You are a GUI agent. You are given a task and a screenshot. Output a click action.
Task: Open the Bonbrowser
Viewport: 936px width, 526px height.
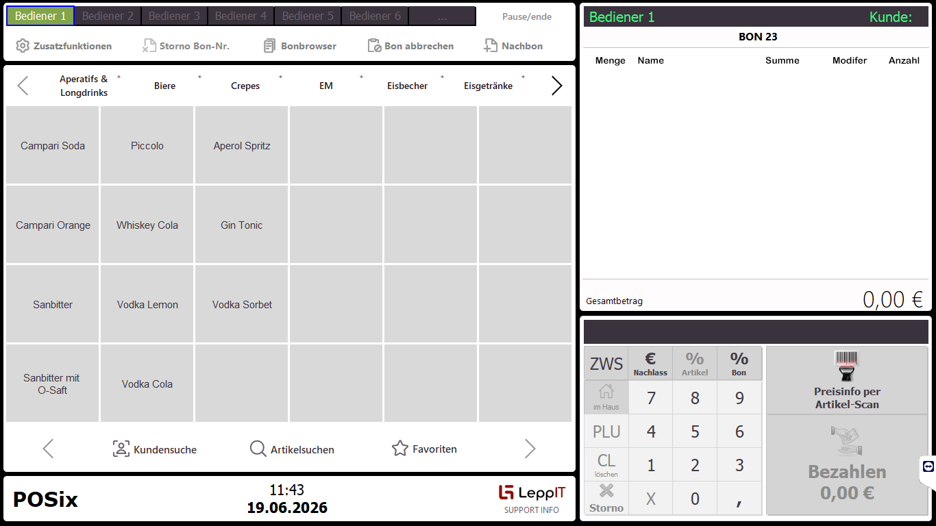300,46
